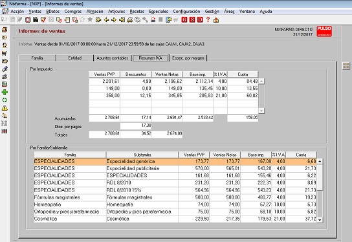Viewport: 352px width, 242px height.
Task: Switch to the Familia tab
Action: (x=37, y=58)
